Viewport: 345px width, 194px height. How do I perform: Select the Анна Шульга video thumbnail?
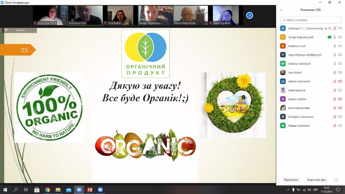click(226, 16)
